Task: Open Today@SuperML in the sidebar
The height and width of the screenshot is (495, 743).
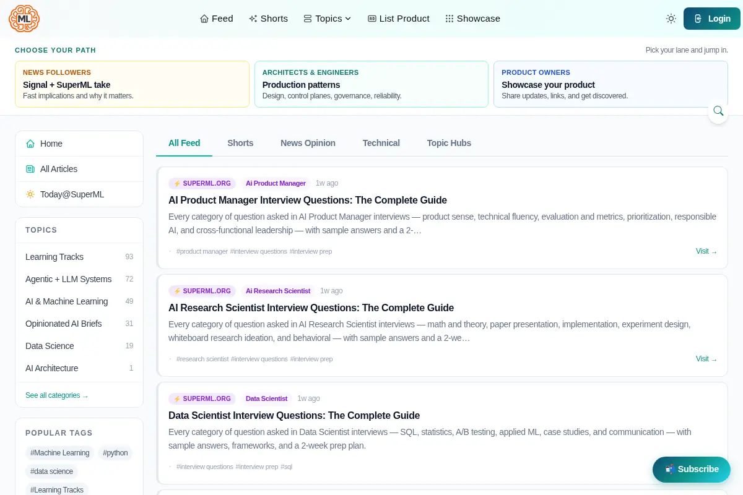Action: click(79, 194)
